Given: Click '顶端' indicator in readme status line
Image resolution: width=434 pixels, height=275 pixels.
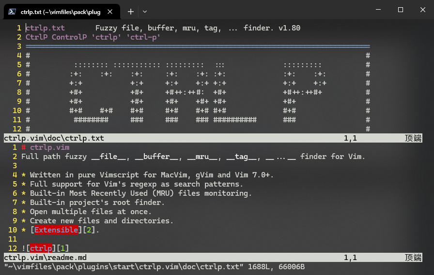Looking at the screenshot, I should point(413,258).
